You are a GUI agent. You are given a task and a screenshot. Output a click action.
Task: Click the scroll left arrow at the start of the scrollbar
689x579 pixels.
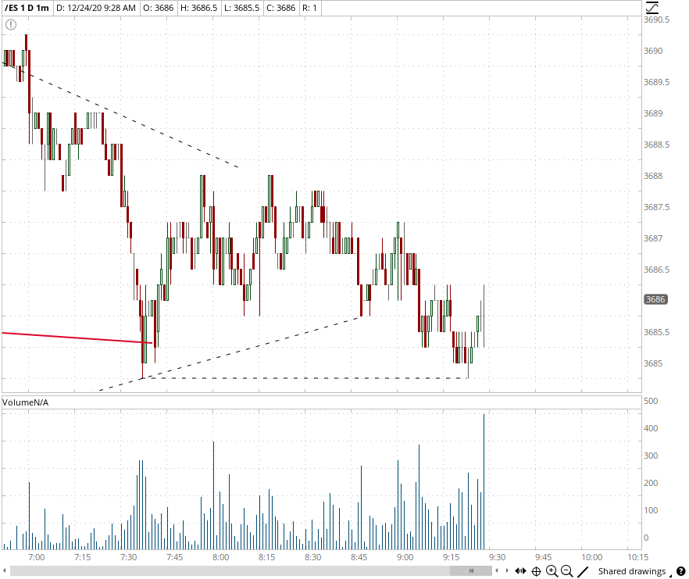[5, 571]
